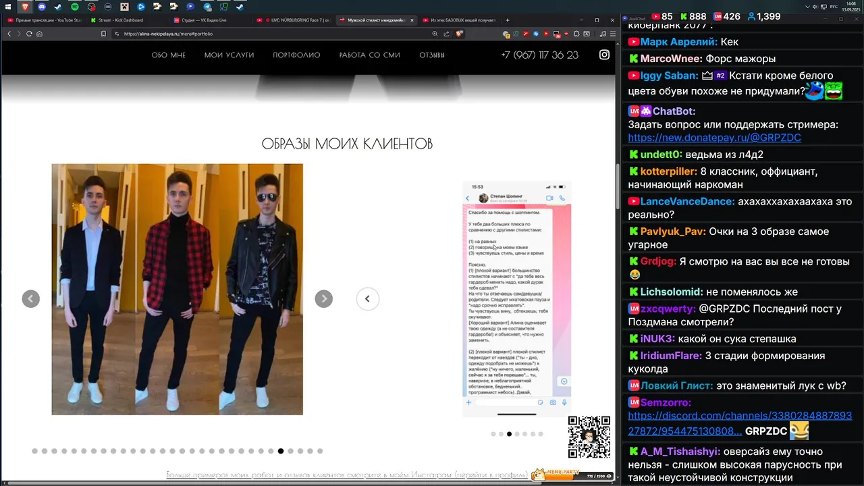Screen dimensions: 864x486
Task: Show previous client look photo
Action: pyautogui.click(x=30, y=298)
